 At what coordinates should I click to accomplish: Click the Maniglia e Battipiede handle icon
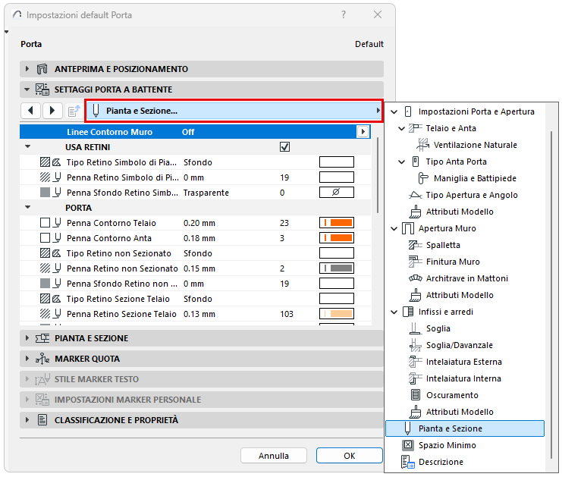[x=423, y=178]
